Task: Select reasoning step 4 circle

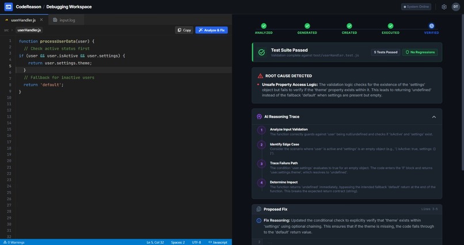Action: [x=261, y=183]
